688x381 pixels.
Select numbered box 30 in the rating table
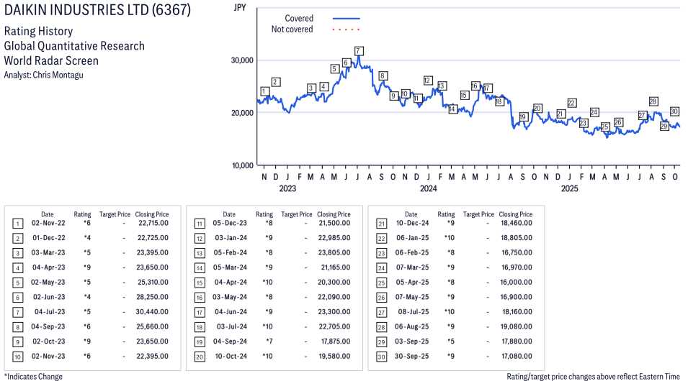[x=381, y=356]
